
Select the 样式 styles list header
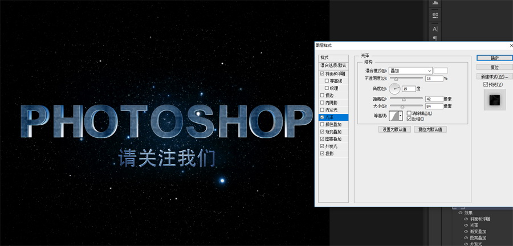tap(333, 58)
